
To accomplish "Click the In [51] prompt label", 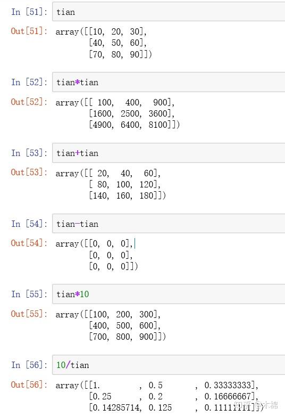I will 29,12.
